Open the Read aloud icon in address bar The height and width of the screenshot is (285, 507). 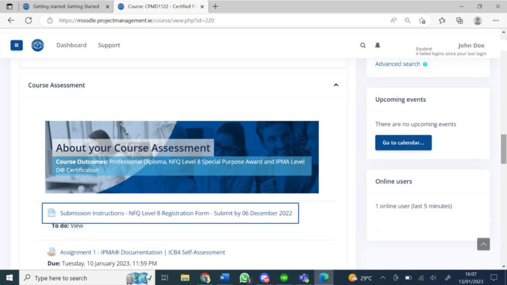393,20
